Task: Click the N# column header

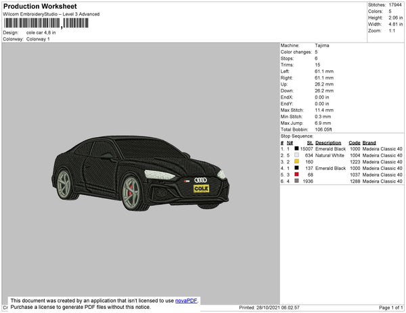Action: (290, 143)
